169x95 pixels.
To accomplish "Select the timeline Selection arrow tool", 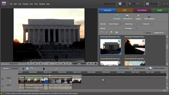I will click(x=23, y=69).
